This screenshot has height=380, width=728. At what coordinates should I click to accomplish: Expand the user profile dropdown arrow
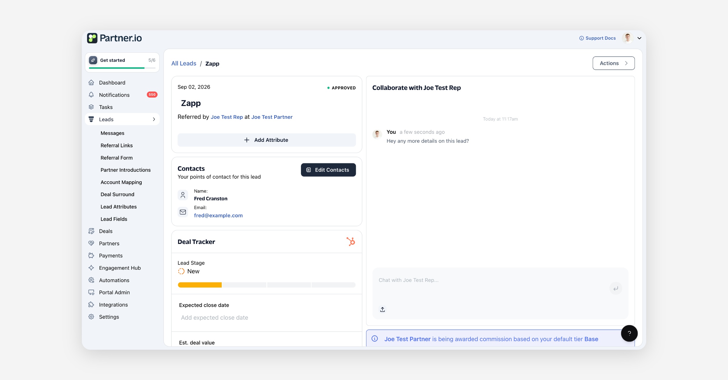click(639, 38)
